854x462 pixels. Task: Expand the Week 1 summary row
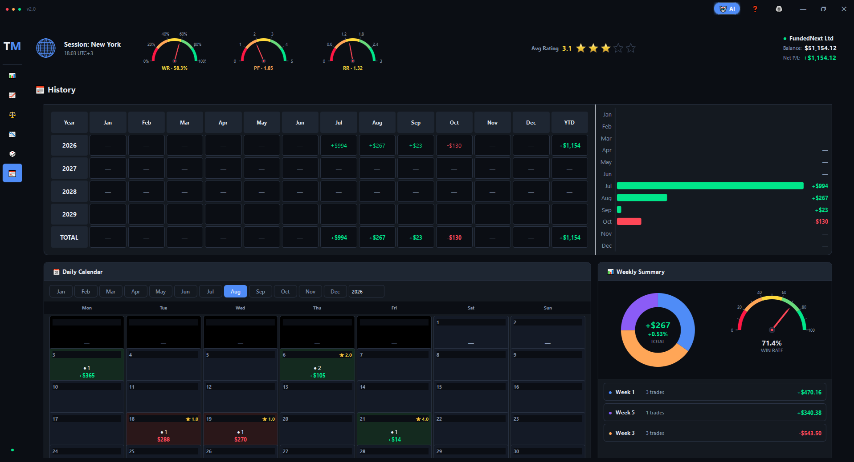tap(715, 392)
